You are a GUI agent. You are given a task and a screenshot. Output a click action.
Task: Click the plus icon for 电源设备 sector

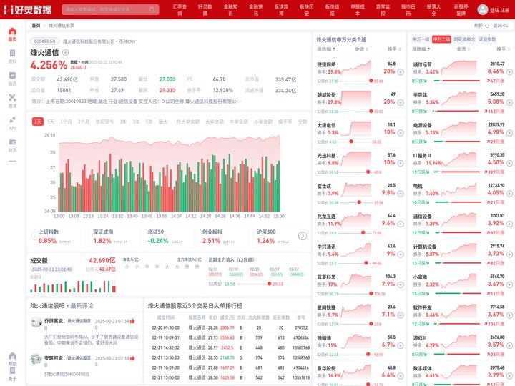pyautogui.click(x=509, y=133)
